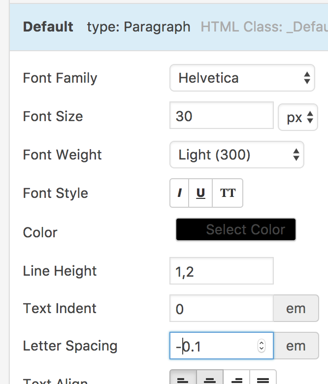
Task: Select the Default style header row
Action: point(48,27)
